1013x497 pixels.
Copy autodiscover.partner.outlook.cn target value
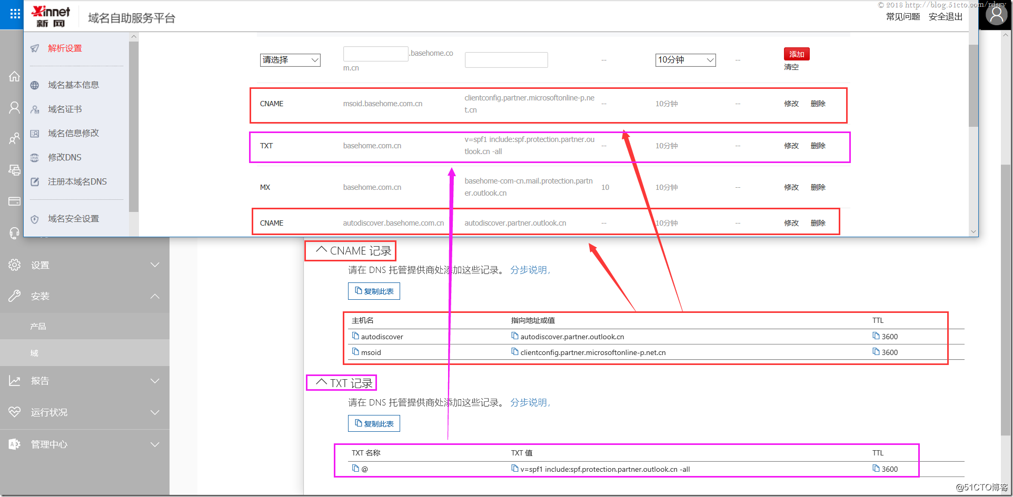click(x=514, y=336)
